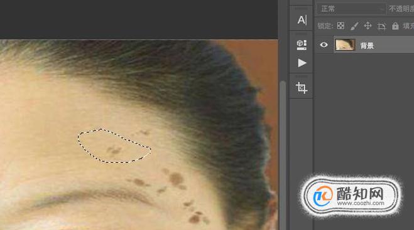Screen dimensions: 414x230
Task: Select the 背景 layer name
Action: [x=367, y=46]
